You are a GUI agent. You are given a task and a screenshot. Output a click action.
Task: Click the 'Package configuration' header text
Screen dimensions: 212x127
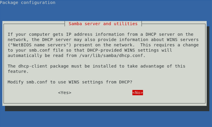[28, 3]
